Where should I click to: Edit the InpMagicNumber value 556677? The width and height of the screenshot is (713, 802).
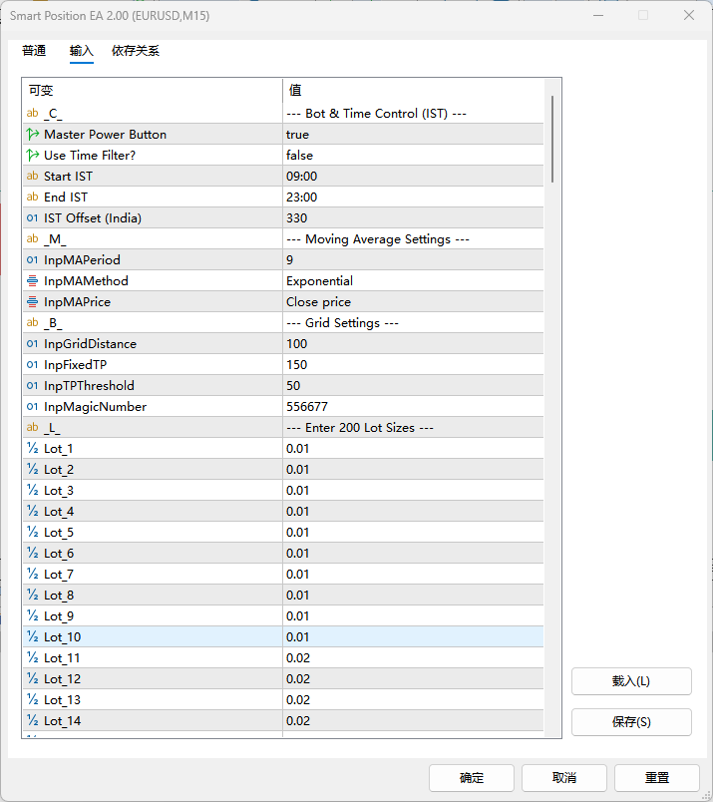(413, 407)
